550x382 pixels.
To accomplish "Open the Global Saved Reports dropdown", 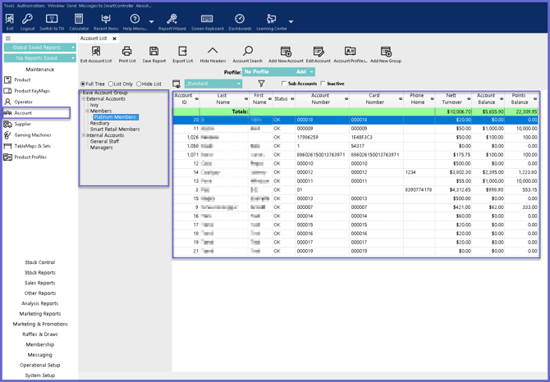I will tap(72, 48).
